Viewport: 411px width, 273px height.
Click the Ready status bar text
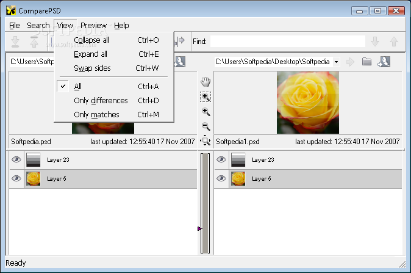[x=16, y=263]
